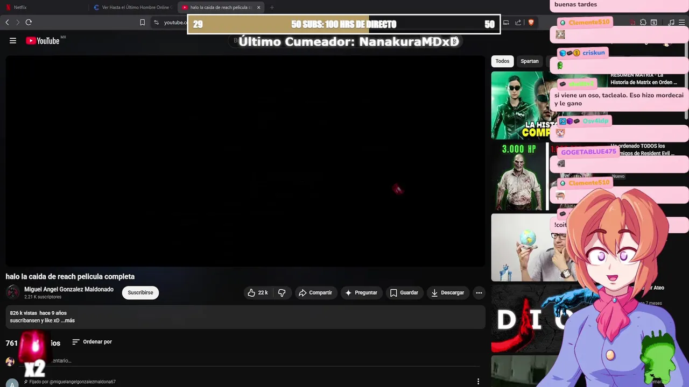Open a new browser tab with plus
689x387 pixels.
(272, 8)
